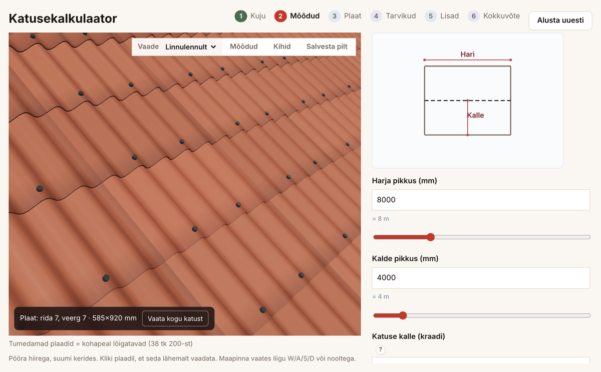Click the Kalde pikkus slider handle
Image resolution: width=601 pixels, height=372 pixels.
coord(403,315)
